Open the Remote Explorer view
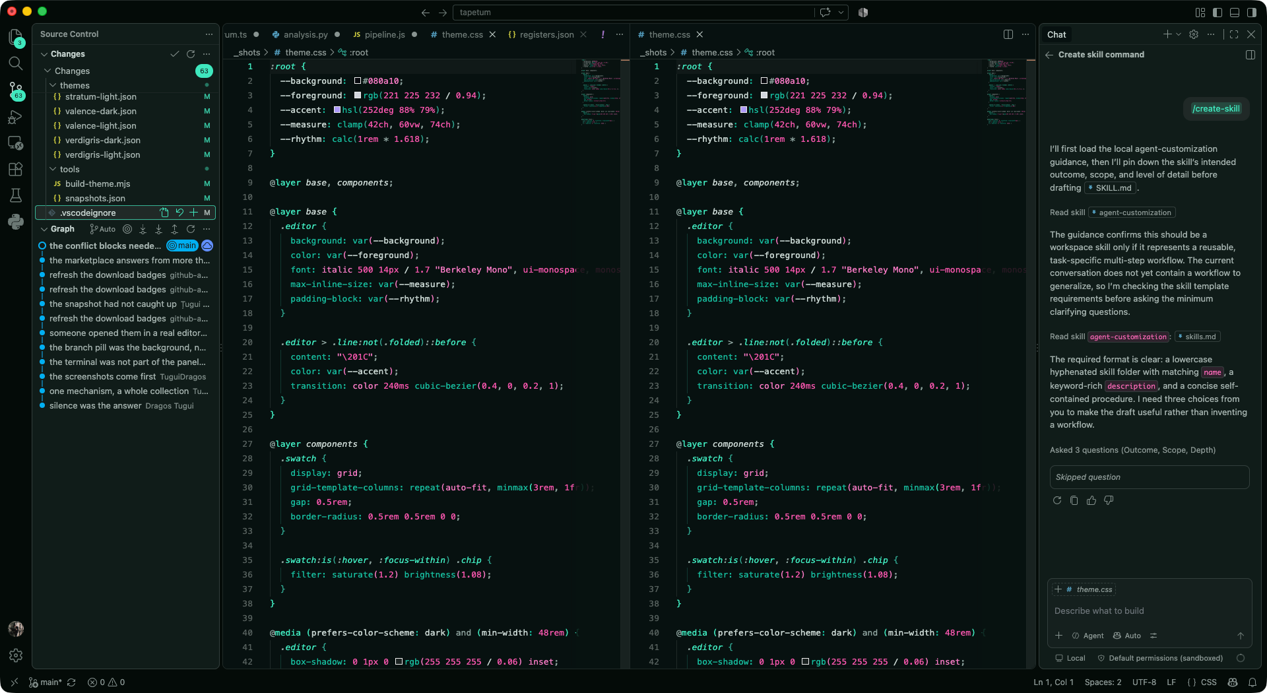 click(16, 143)
